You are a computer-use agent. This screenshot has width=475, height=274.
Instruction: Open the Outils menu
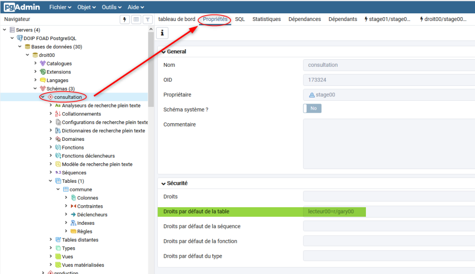pyautogui.click(x=111, y=7)
